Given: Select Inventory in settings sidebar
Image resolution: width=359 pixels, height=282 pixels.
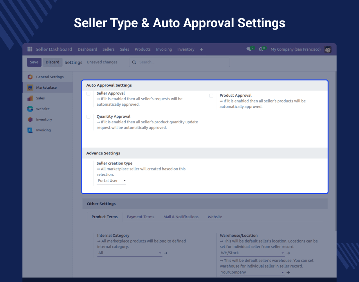Looking at the screenshot, I should point(48,120).
